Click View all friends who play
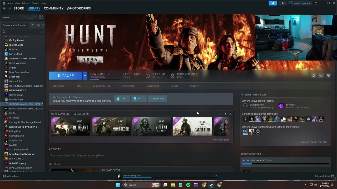 click(314, 142)
